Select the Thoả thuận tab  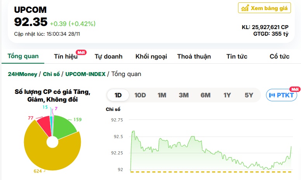194,57
